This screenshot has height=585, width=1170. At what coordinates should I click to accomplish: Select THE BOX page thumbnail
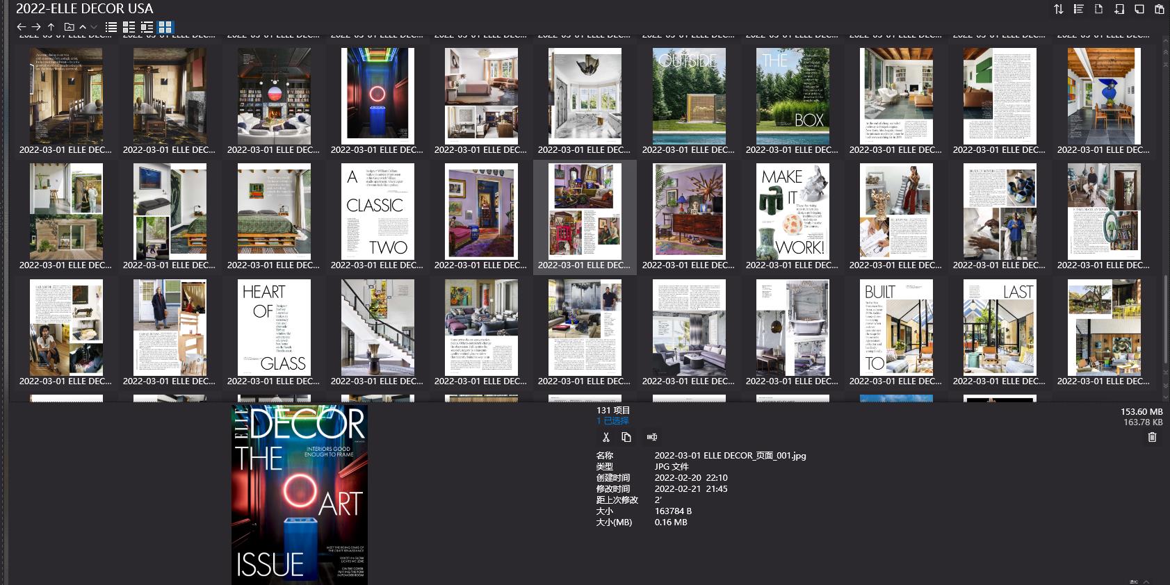pyautogui.click(x=793, y=96)
